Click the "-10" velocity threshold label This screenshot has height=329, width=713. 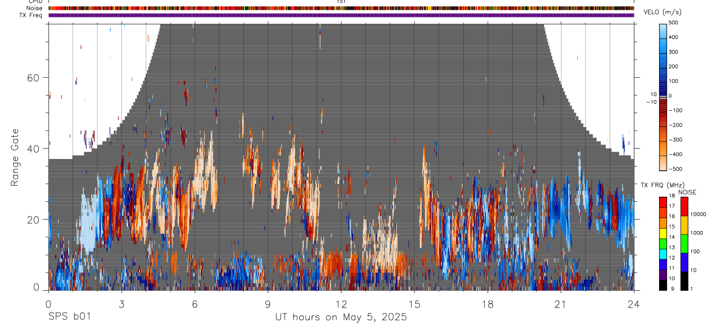tap(651, 102)
